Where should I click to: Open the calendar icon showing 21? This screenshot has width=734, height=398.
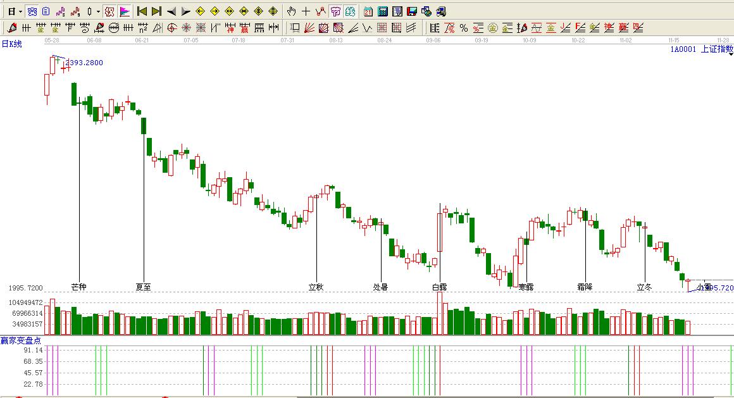[x=368, y=11]
